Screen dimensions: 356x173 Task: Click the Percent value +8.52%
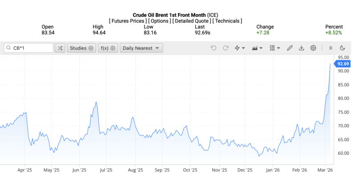point(333,33)
